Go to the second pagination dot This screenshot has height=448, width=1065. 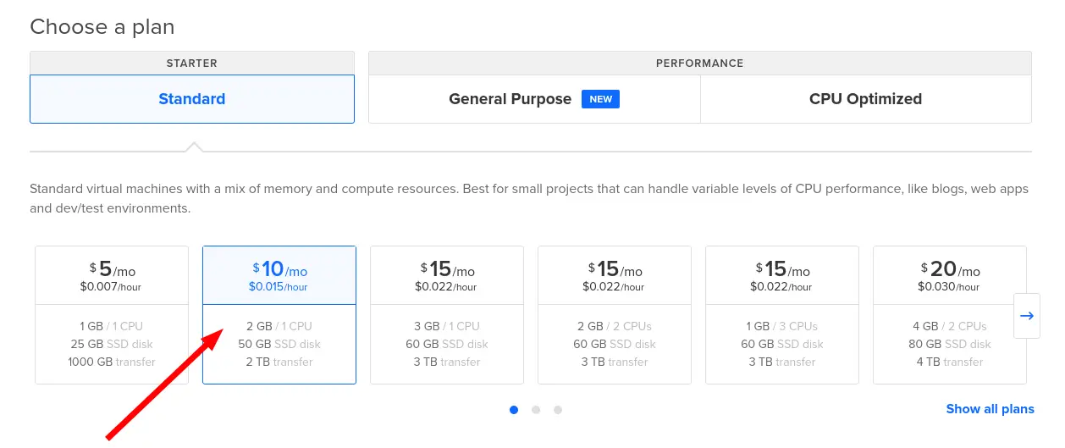(x=536, y=410)
